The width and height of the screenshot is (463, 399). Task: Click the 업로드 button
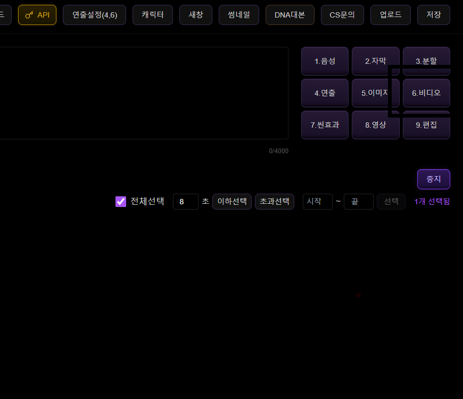[x=390, y=15]
